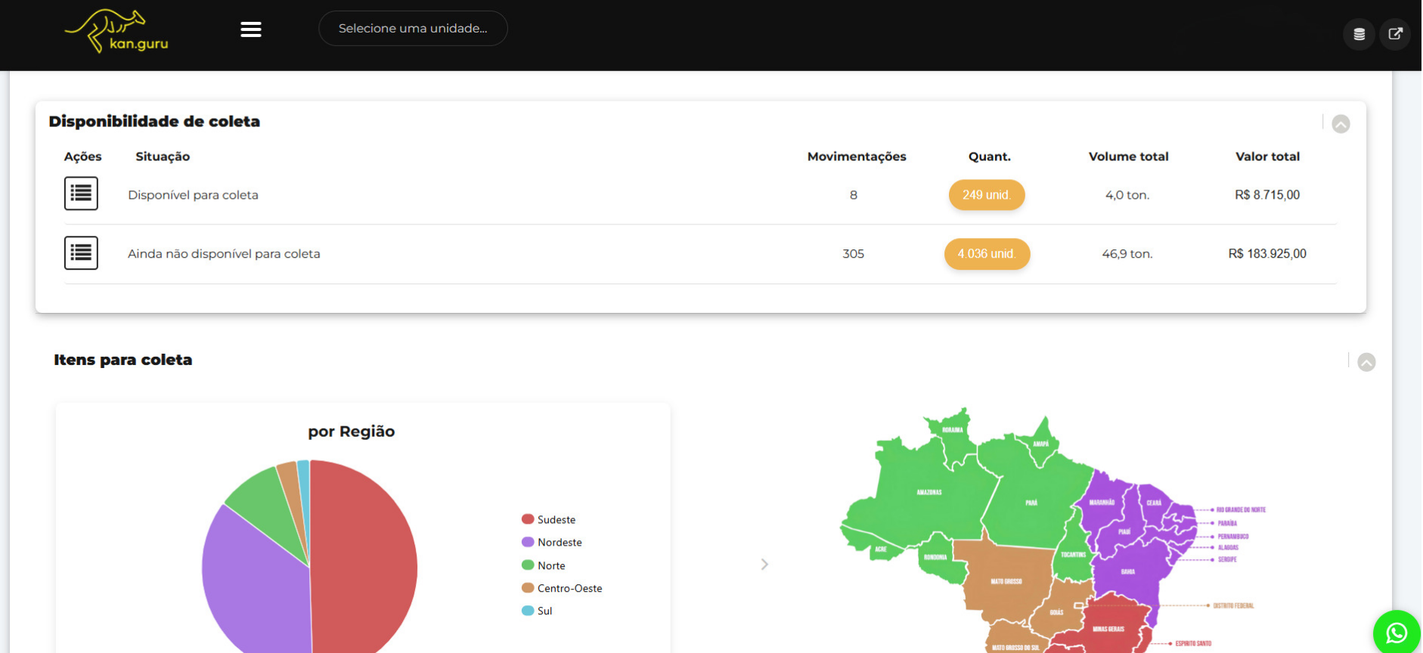Open the hamburger navigation menu

251,29
